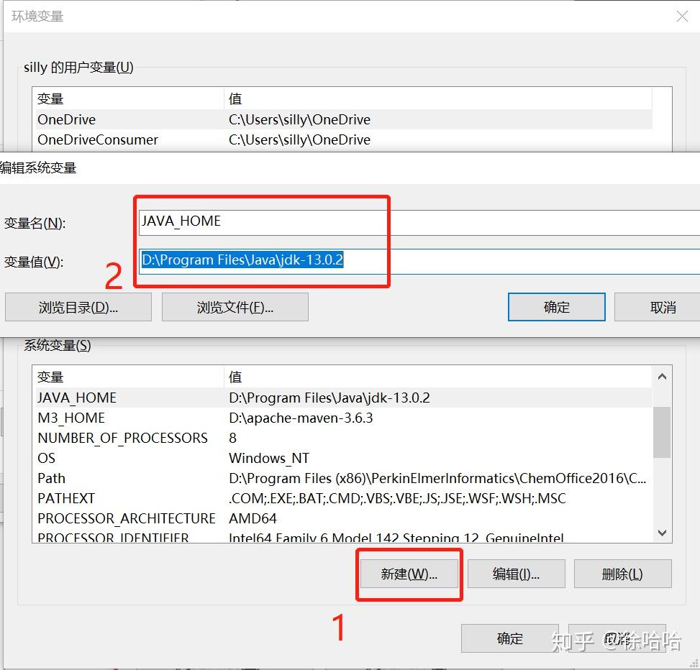Select the OneDrive user variable row
700x670 pixels.
point(216,119)
